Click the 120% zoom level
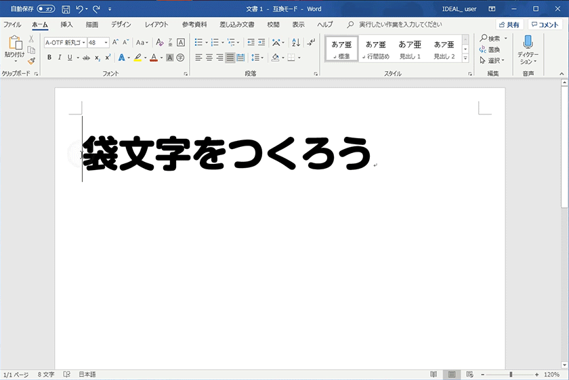 [551, 375]
